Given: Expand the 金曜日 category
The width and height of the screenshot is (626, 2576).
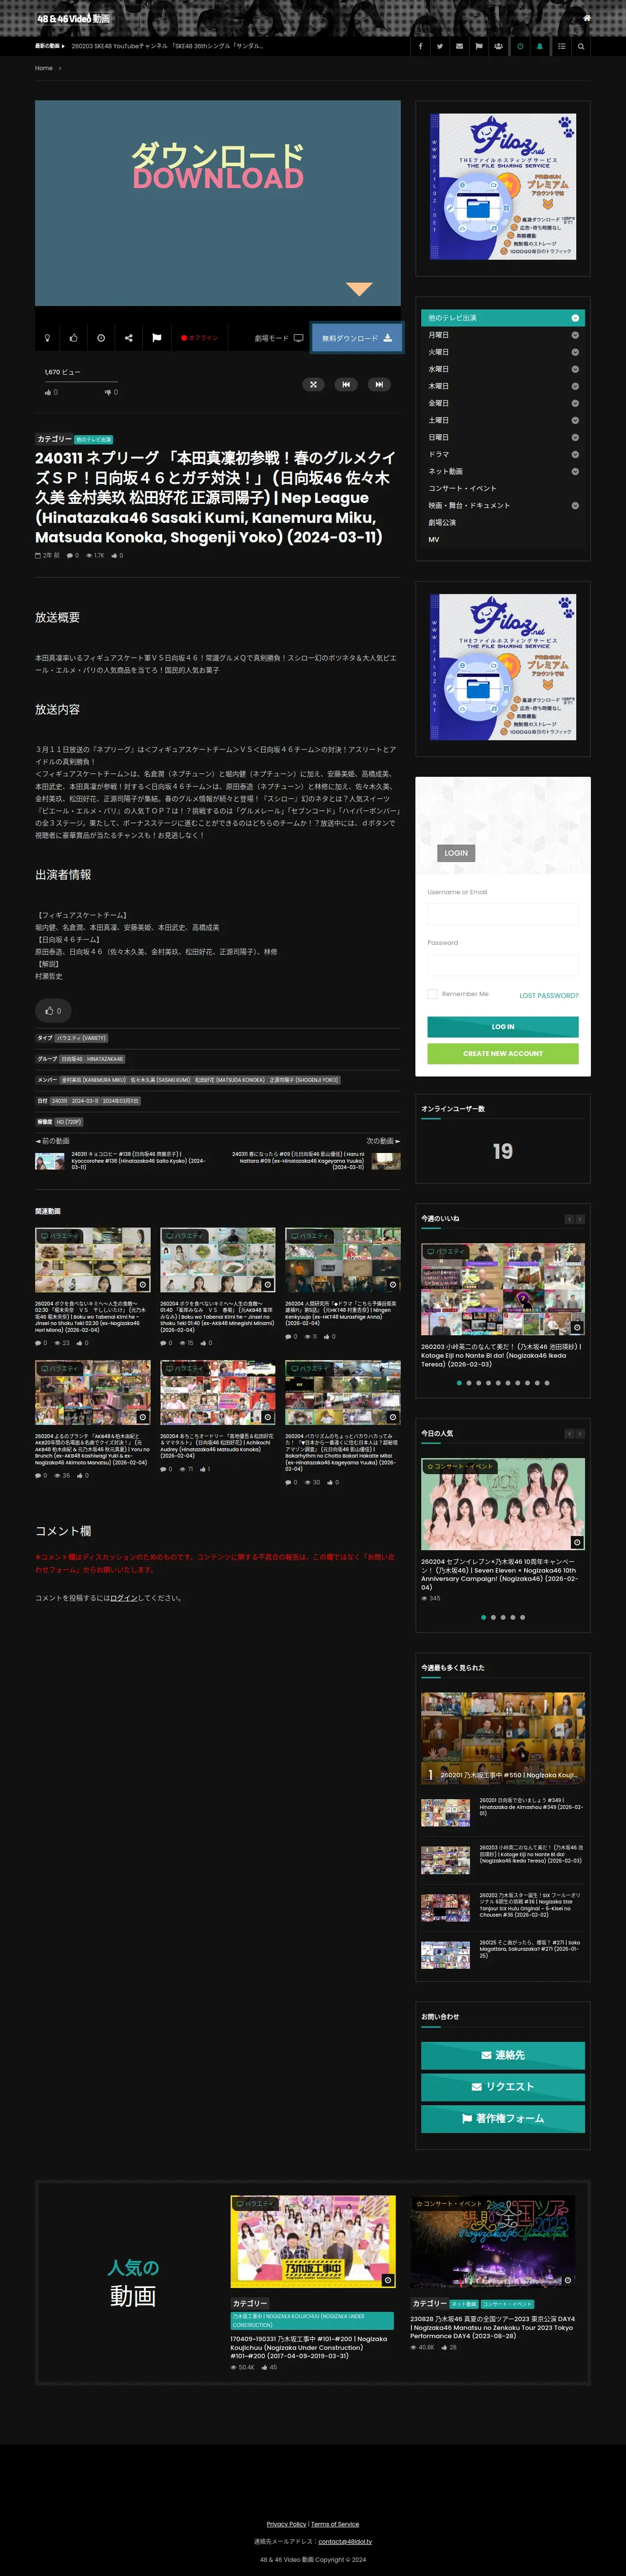Looking at the screenshot, I should 575,403.
